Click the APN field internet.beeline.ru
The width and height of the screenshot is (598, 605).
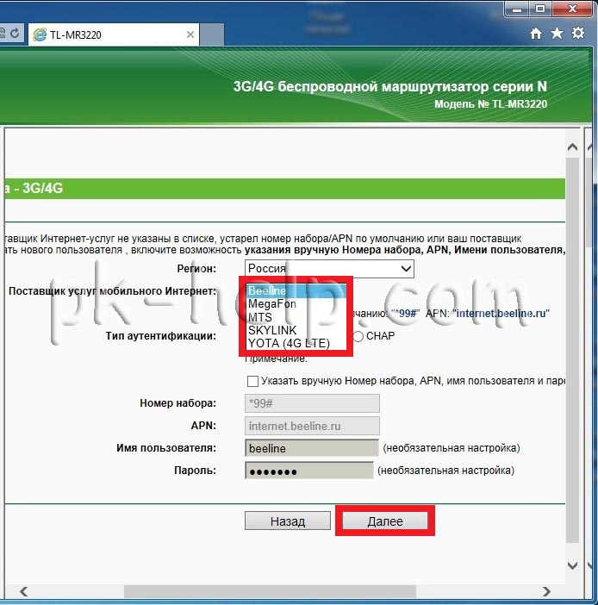tap(312, 426)
